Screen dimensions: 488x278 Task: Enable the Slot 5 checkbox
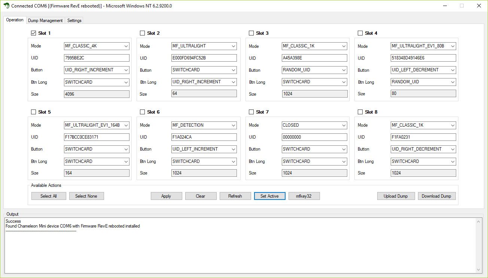pyautogui.click(x=33, y=112)
